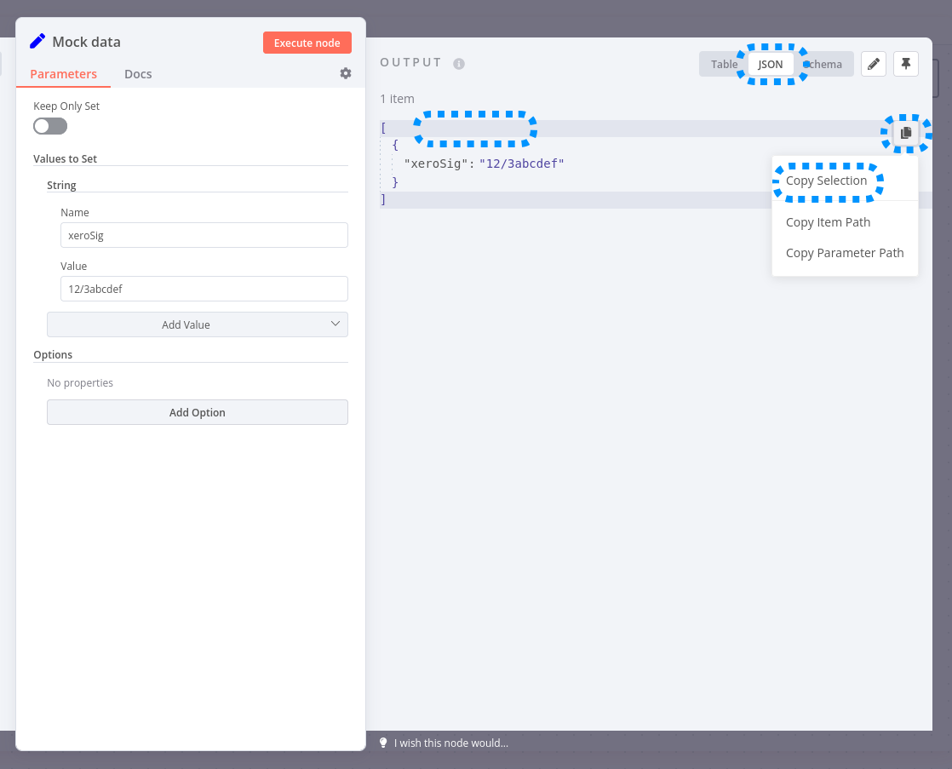
Task: Click the Add Option button
Action: click(198, 412)
